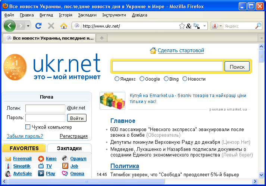Click the gift boxes ad thumbnail
The width and height of the screenshot is (266, 186).
[112, 101]
